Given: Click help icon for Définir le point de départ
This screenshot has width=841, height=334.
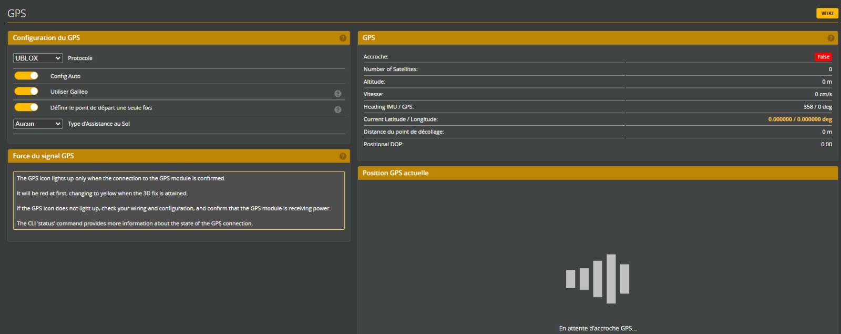Looking at the screenshot, I should click(x=337, y=109).
